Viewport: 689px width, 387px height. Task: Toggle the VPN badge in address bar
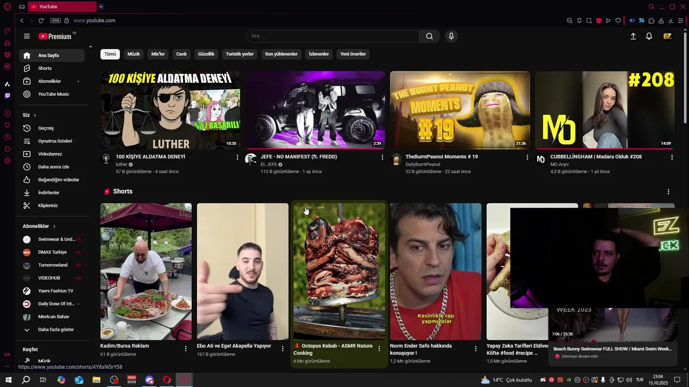[x=55, y=20]
